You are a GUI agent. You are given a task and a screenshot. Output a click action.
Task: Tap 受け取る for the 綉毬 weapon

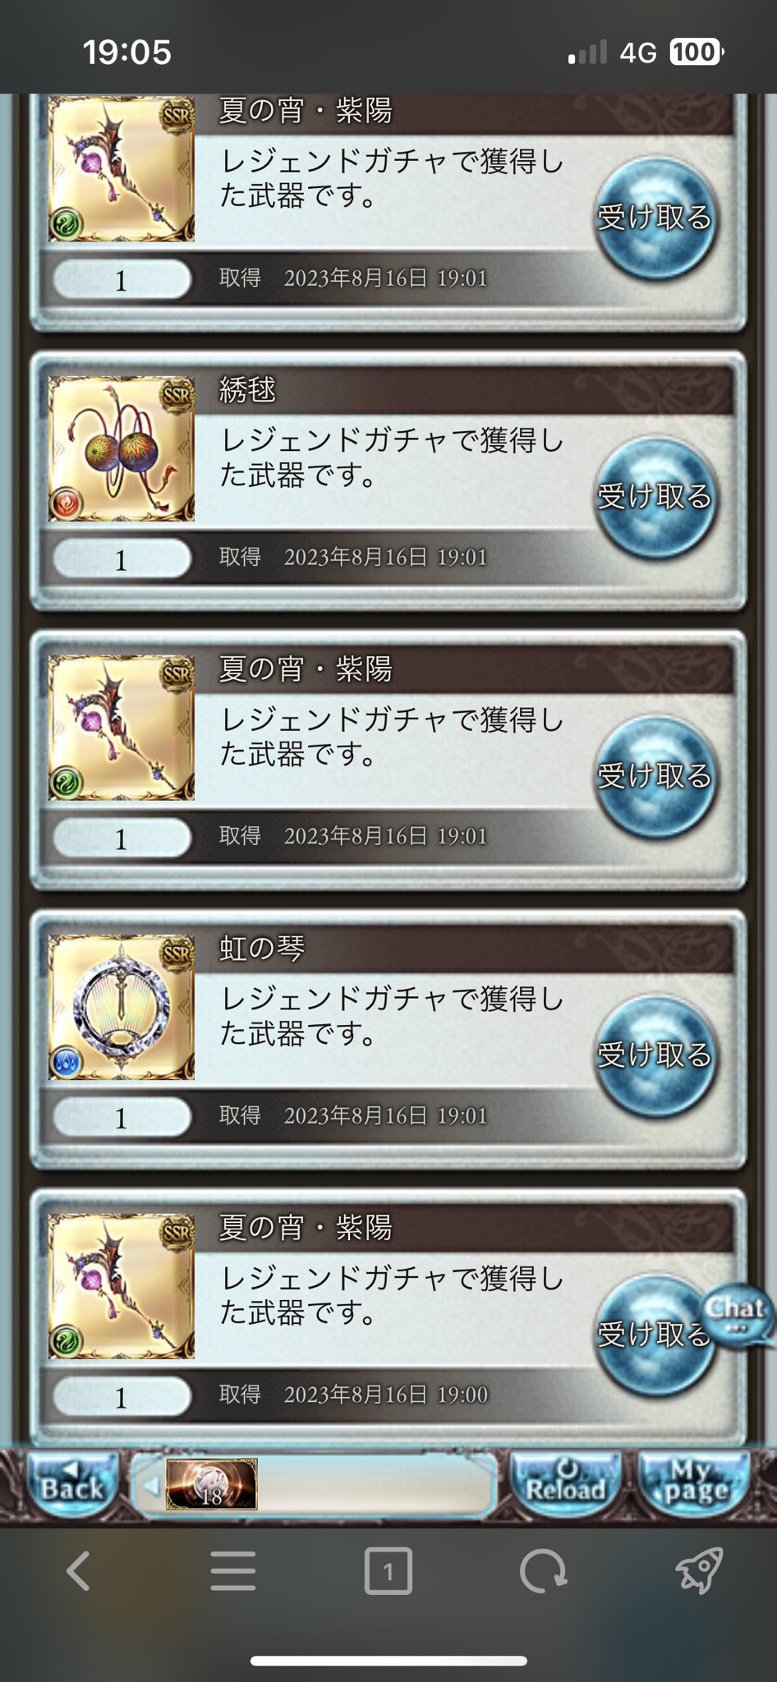pyautogui.click(x=655, y=496)
